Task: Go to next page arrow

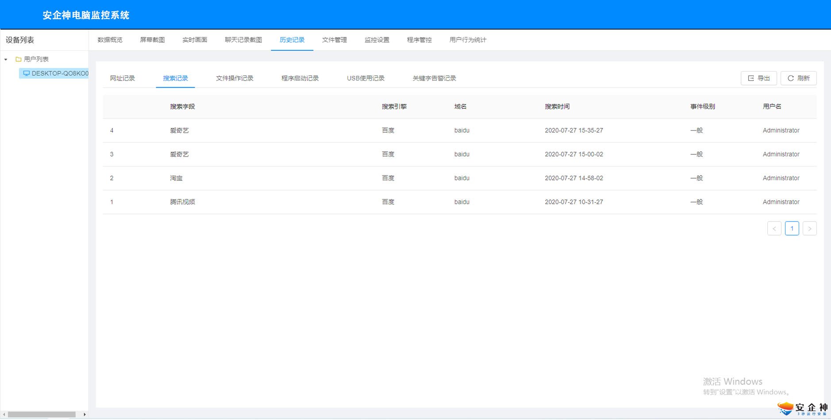Action: point(810,229)
